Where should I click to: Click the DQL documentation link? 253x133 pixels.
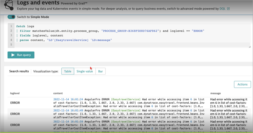click(222, 9)
